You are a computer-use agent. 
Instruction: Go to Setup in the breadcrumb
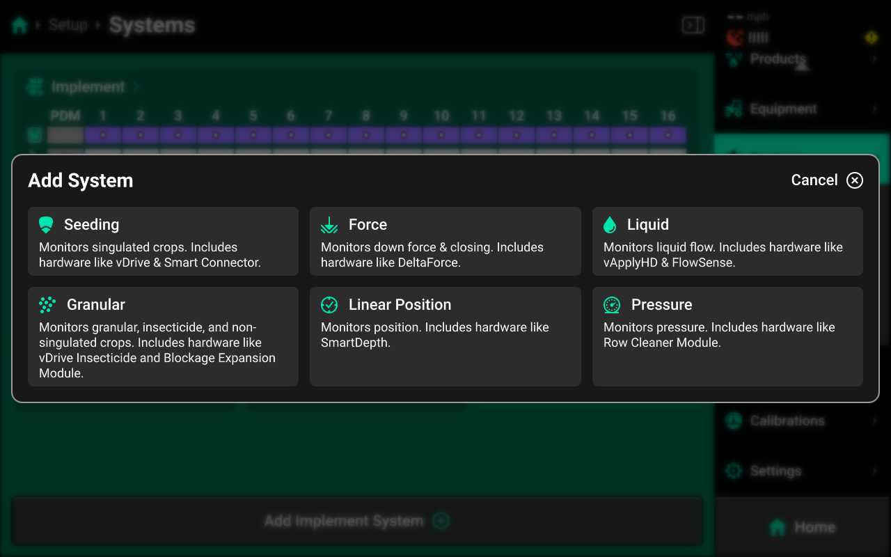[68, 26]
